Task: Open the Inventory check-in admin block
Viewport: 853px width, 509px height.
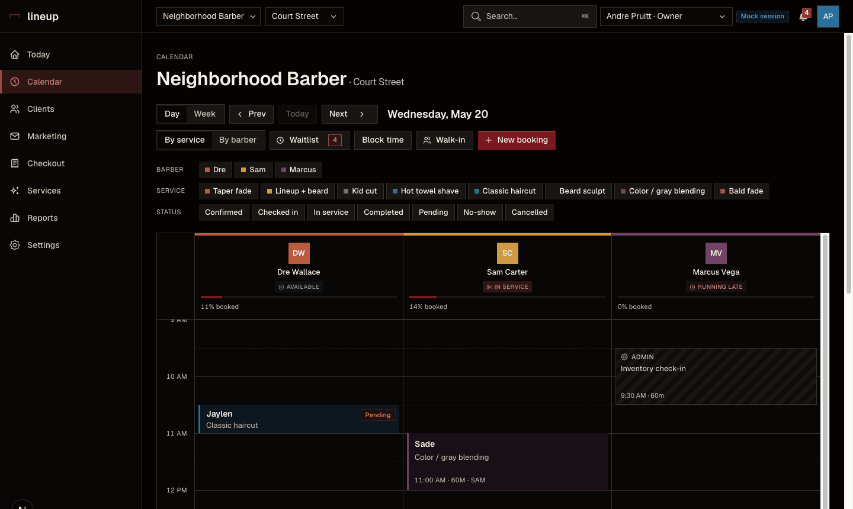Action: tap(716, 376)
